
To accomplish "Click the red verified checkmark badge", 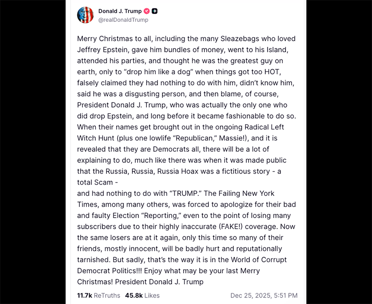I will click(146, 11).
